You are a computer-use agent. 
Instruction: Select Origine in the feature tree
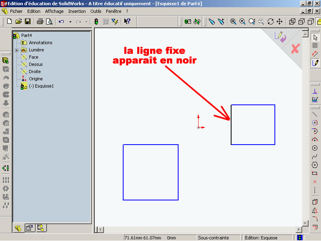(36, 79)
